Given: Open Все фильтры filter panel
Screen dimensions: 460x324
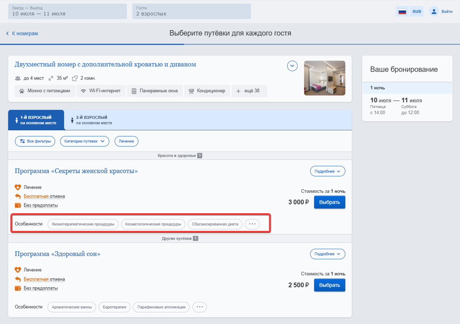Looking at the screenshot, I should click(35, 142).
